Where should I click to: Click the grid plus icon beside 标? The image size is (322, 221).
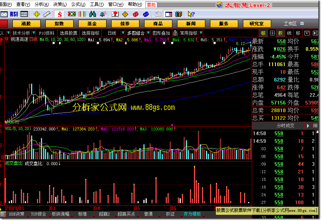(x=272, y=33)
